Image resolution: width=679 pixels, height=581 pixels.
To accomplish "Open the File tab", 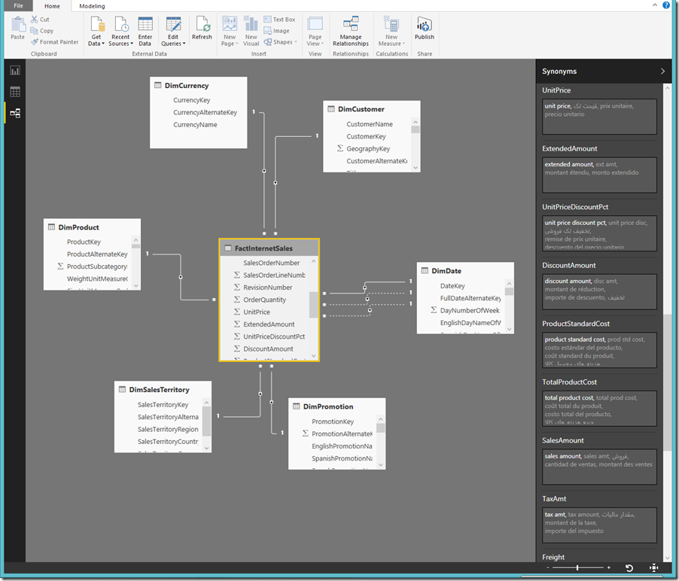I will tap(18, 5).
